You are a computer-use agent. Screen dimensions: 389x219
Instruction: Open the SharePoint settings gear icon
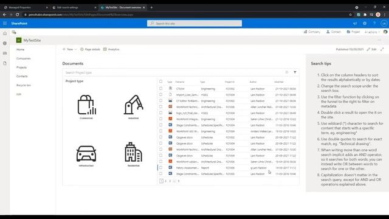pos(365,23)
